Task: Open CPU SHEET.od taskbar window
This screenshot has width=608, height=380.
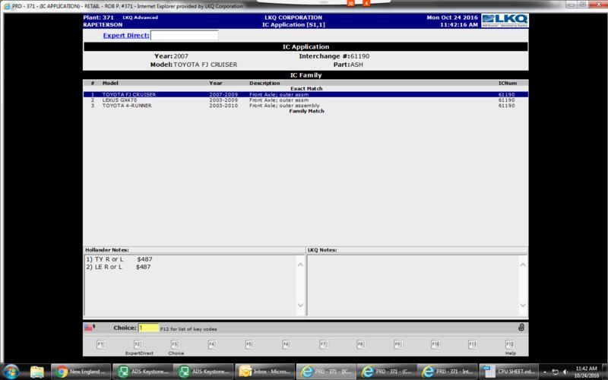Action: point(508,372)
